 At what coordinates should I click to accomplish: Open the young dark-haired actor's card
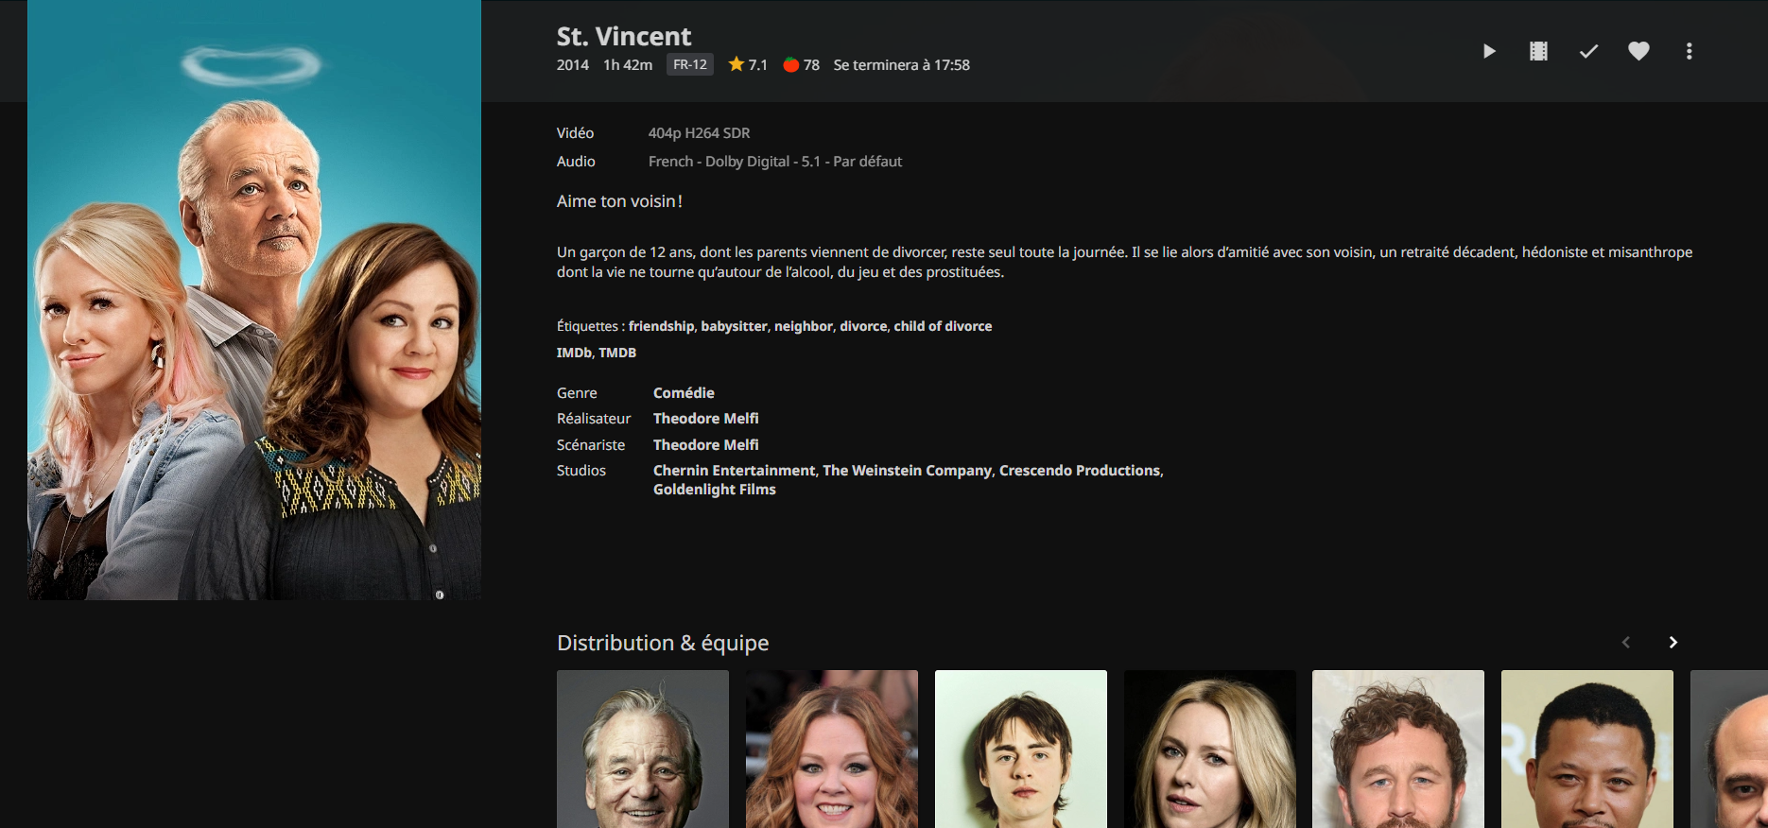pos(1020,749)
